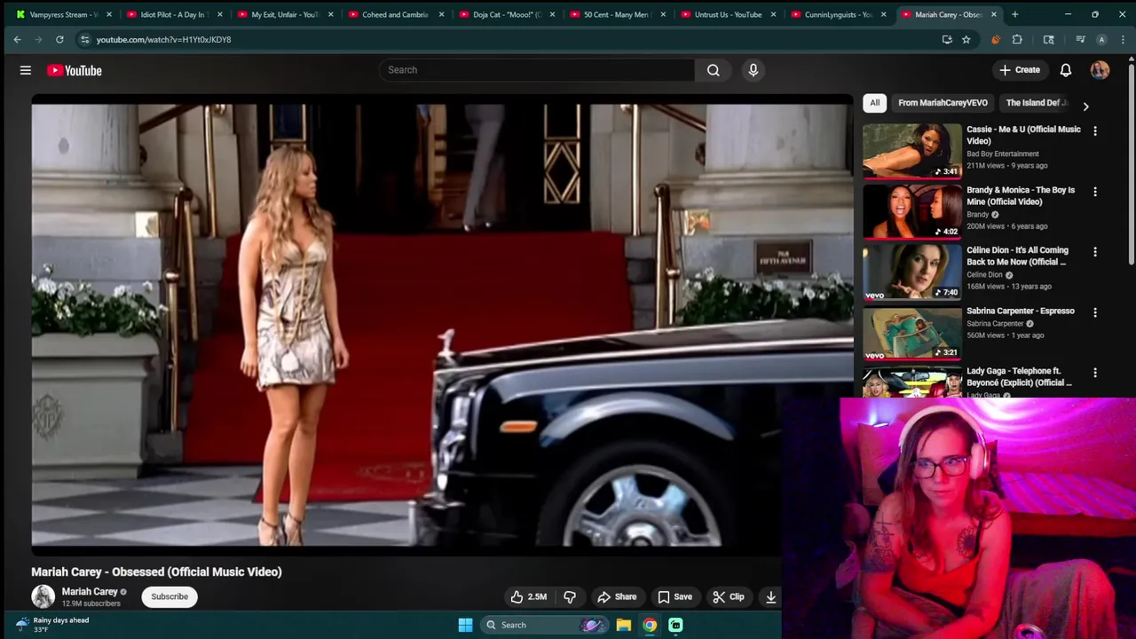This screenshot has height=639, width=1136.
Task: View site information icon in address bar
Action: [x=84, y=39]
